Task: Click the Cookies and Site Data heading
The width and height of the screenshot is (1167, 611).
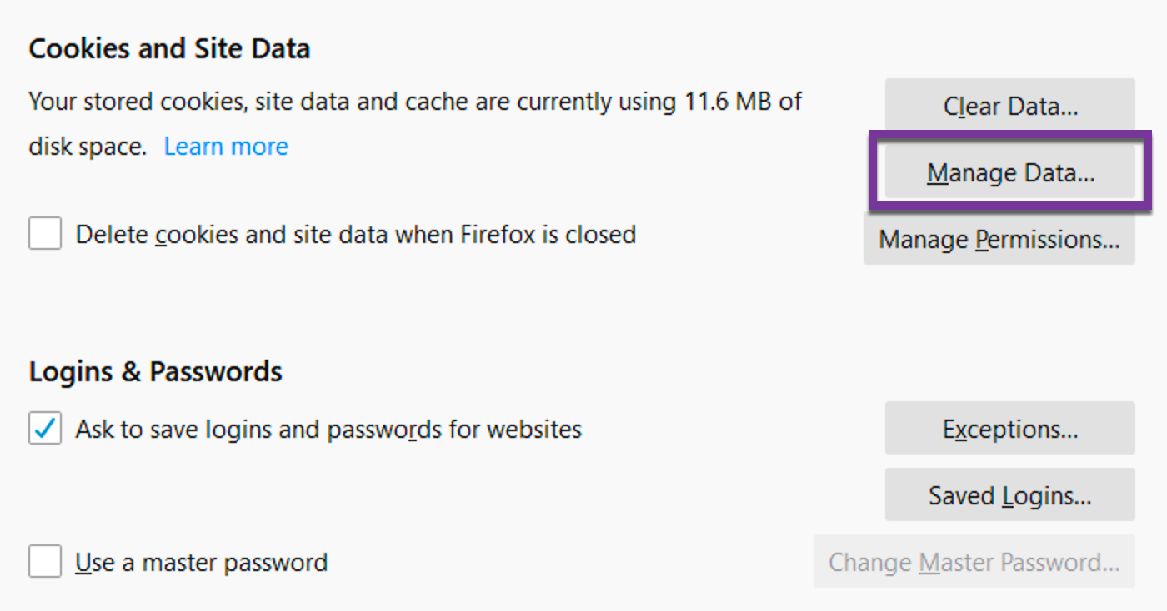Action: 169,49
